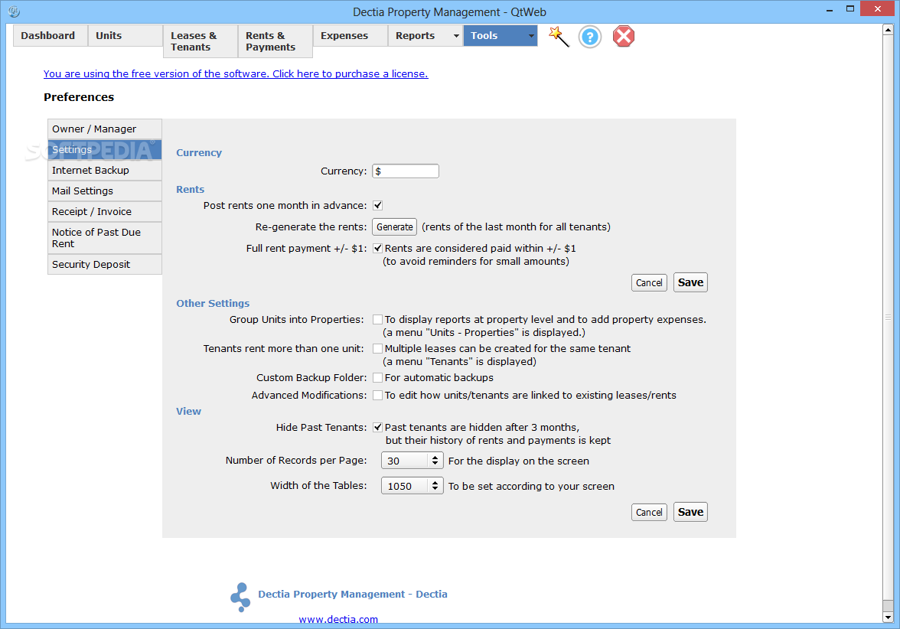Expand the Reports menu dropdown arrow
The height and width of the screenshot is (629, 900).
pos(456,35)
